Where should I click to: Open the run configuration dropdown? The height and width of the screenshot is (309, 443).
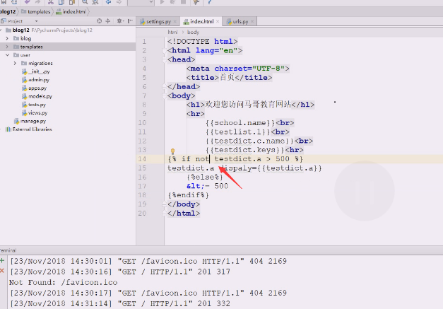click(141, 1)
